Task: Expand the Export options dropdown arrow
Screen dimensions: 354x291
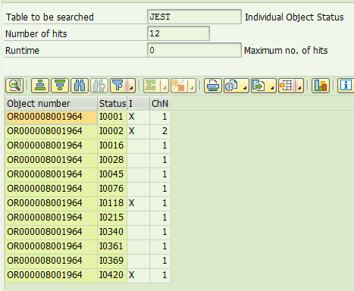Action: click(x=272, y=88)
